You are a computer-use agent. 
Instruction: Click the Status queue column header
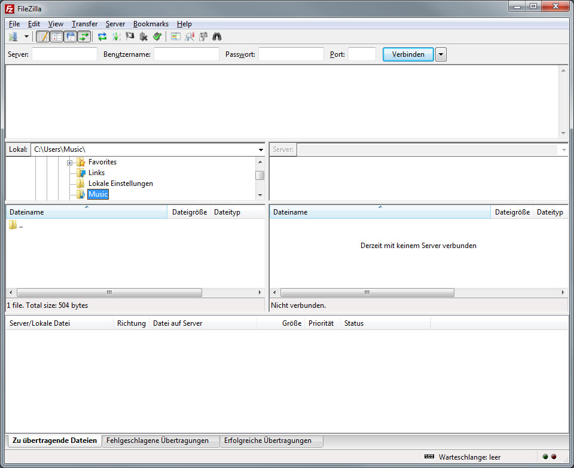point(386,323)
